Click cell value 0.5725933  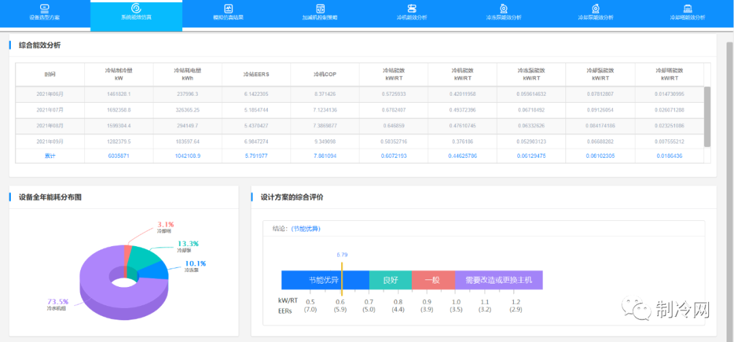coord(394,94)
